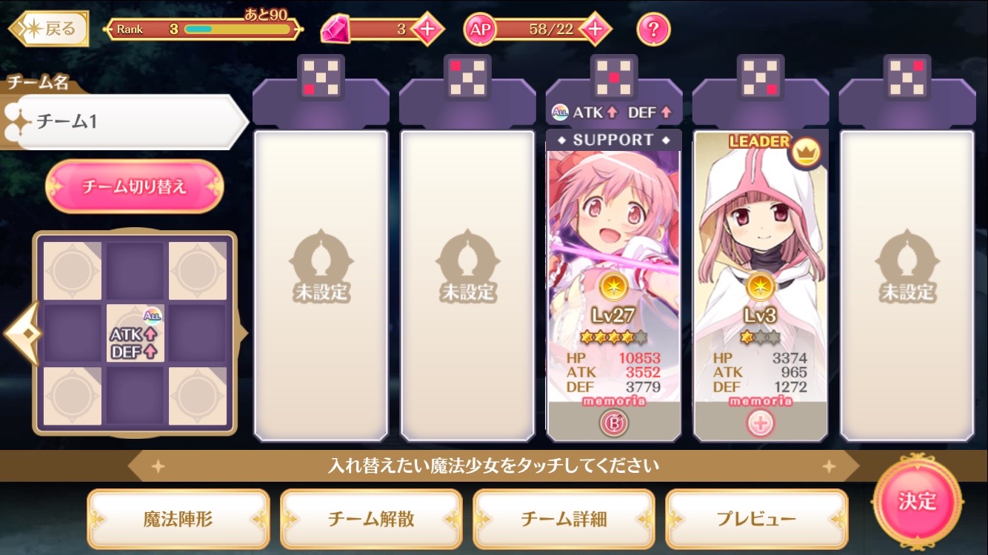This screenshot has height=555, width=988.
Task: Tap the plus icon beside the gem counter
Action: pos(427,30)
